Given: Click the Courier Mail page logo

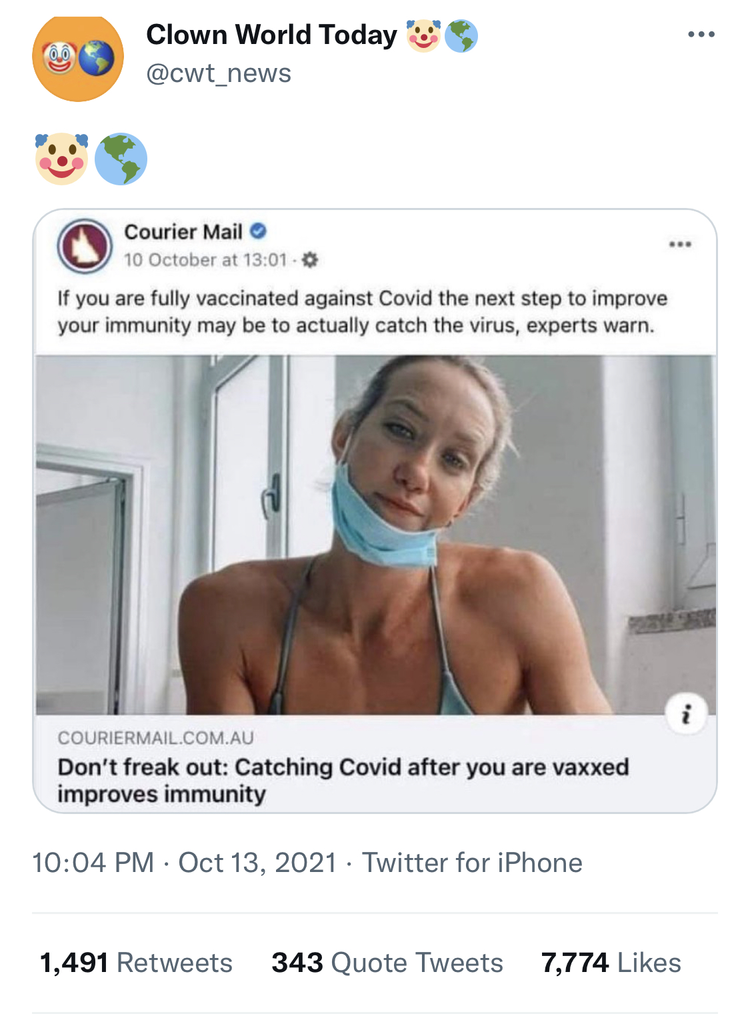Looking at the screenshot, I should tap(85, 246).
